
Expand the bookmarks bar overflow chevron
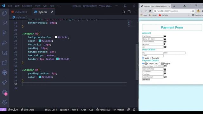[x=189, y=15]
